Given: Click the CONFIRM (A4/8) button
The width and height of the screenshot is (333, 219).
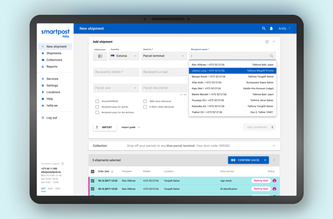Looking at the screenshot, I should click(x=245, y=160).
